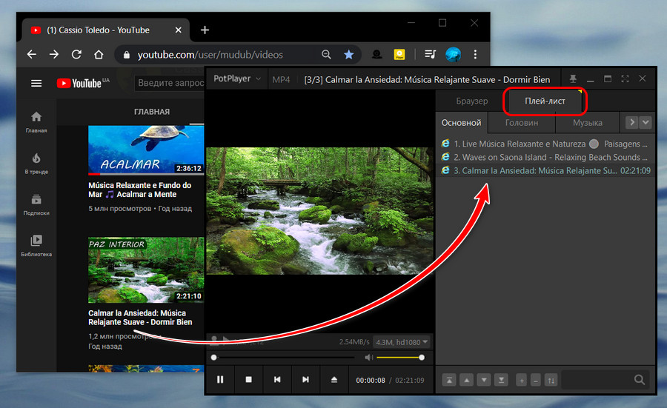Click the YouTube logo
The width and height of the screenshot is (667, 408).
[x=82, y=83]
